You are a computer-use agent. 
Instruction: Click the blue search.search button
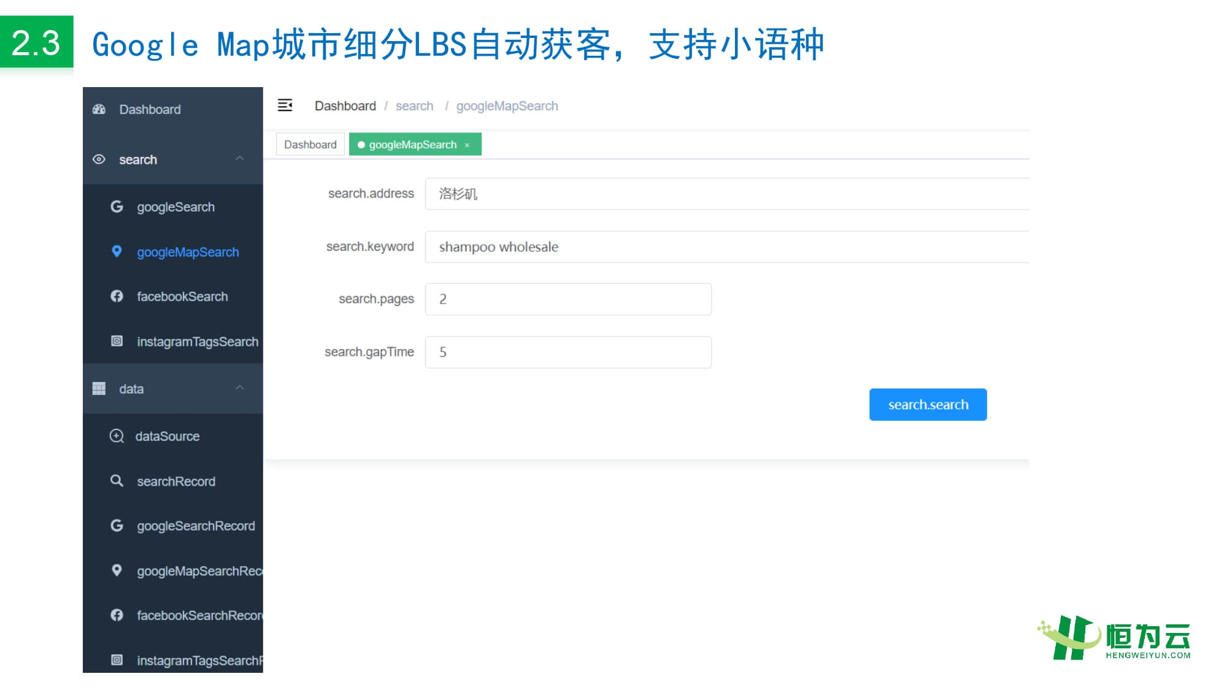tap(928, 405)
